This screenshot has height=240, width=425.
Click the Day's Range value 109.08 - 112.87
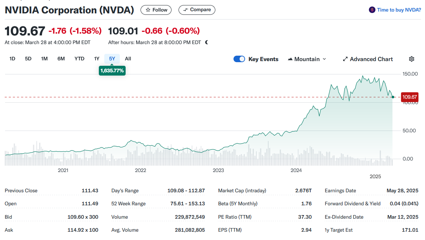pos(186,190)
